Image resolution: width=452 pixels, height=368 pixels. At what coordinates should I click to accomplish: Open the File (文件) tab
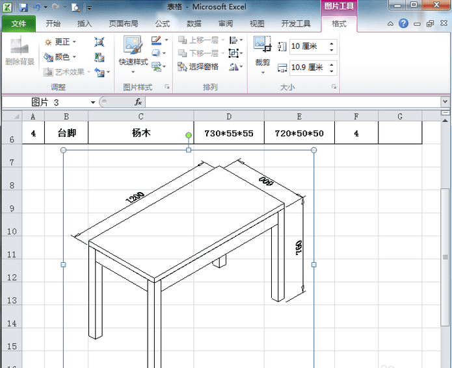pyautogui.click(x=19, y=23)
